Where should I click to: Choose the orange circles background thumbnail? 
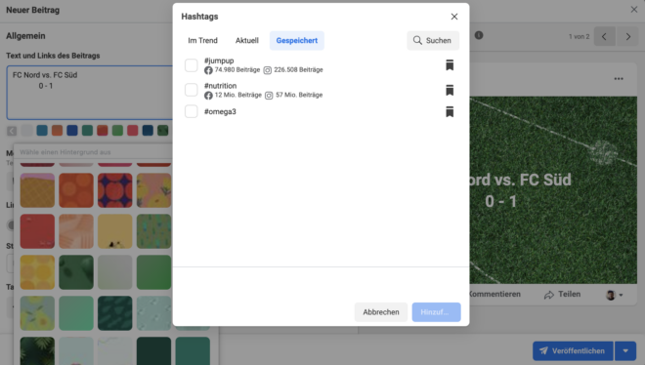coord(76,190)
